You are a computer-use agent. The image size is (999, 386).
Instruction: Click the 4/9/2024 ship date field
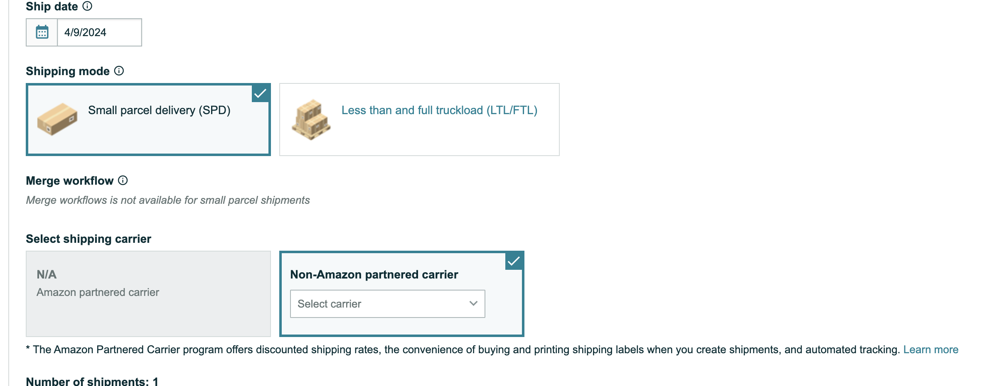click(x=100, y=32)
